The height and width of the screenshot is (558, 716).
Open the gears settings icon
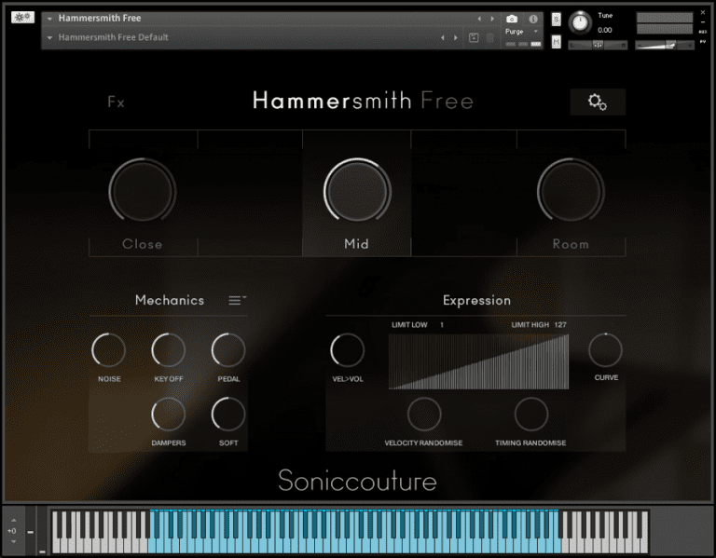598,102
